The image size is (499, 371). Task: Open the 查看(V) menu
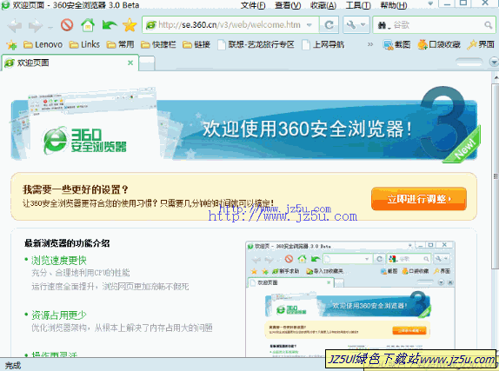point(288,5)
